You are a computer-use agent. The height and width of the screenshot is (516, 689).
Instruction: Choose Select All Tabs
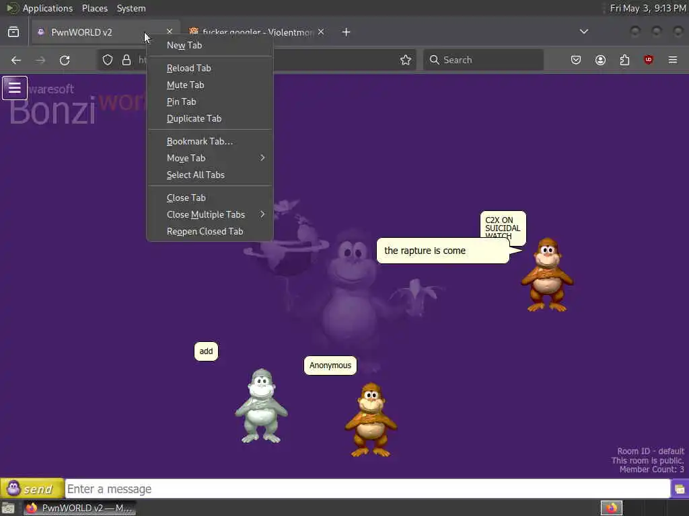(x=210, y=175)
